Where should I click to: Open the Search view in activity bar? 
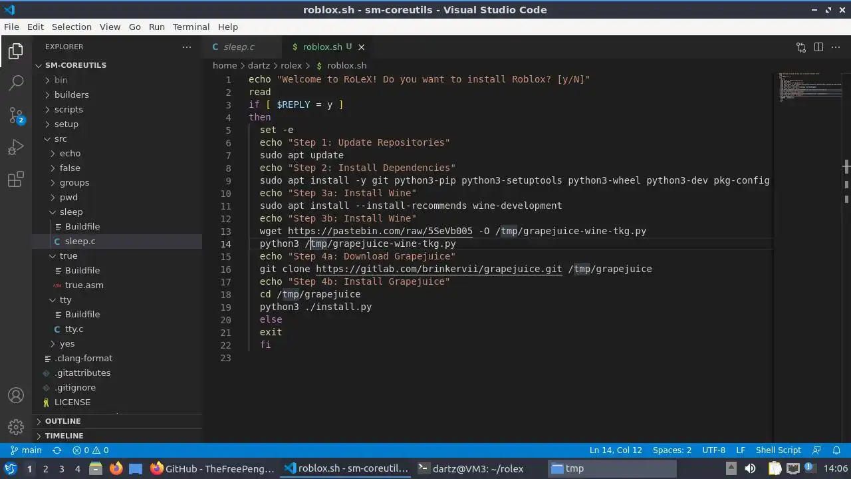16,83
